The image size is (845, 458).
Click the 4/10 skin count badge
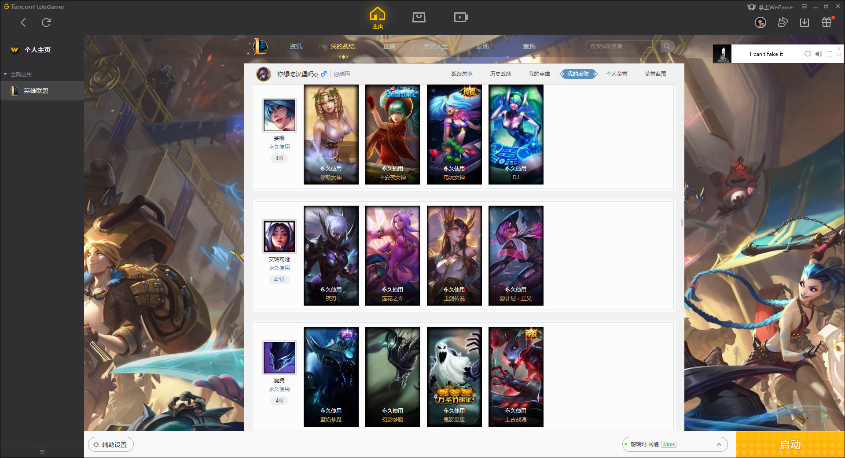(279, 280)
